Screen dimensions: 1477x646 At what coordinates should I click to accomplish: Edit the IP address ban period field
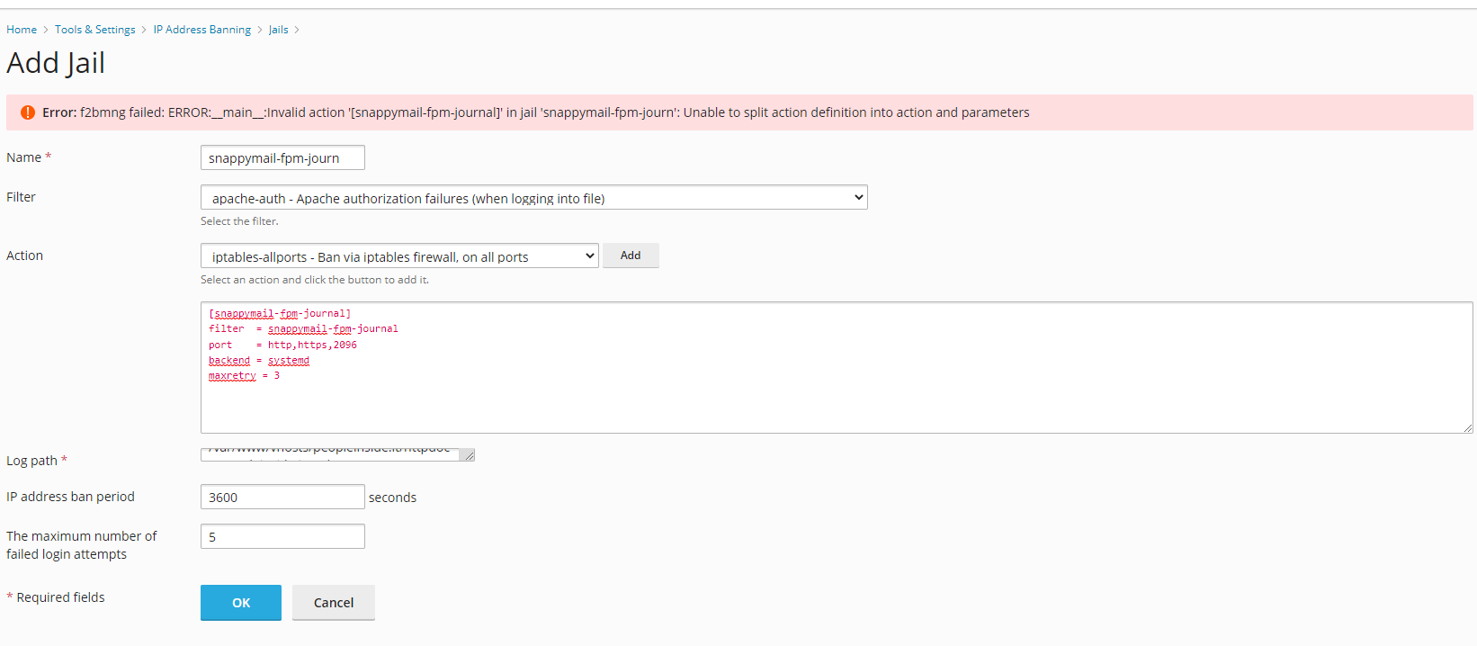tap(282, 497)
